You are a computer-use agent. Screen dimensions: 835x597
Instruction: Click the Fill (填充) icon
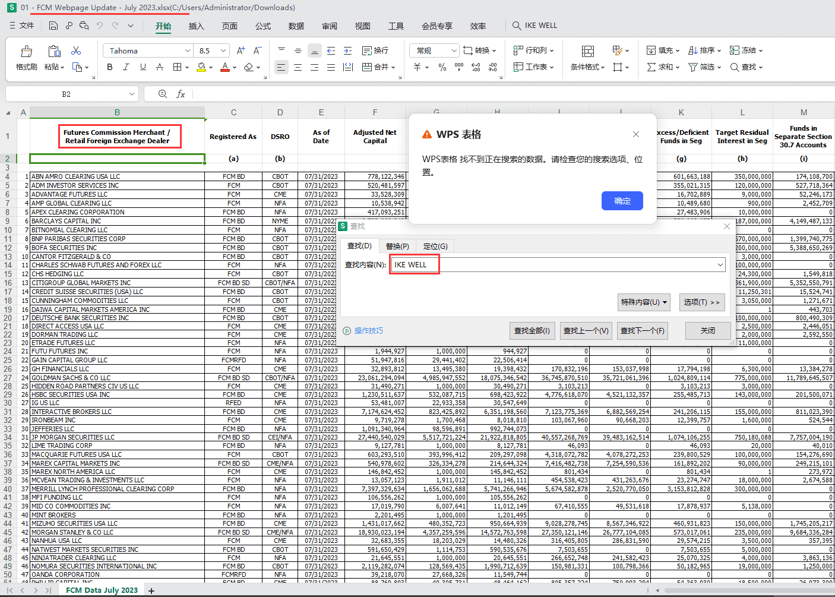click(x=651, y=50)
